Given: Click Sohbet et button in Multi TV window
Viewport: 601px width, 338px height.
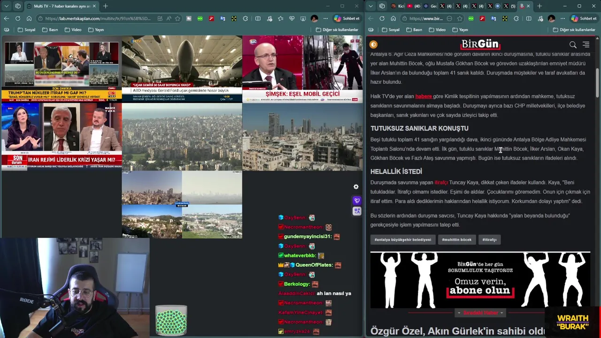Looking at the screenshot, I should coord(347,18).
